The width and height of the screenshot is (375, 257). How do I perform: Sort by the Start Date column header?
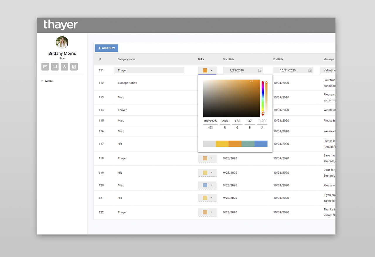[x=229, y=59]
